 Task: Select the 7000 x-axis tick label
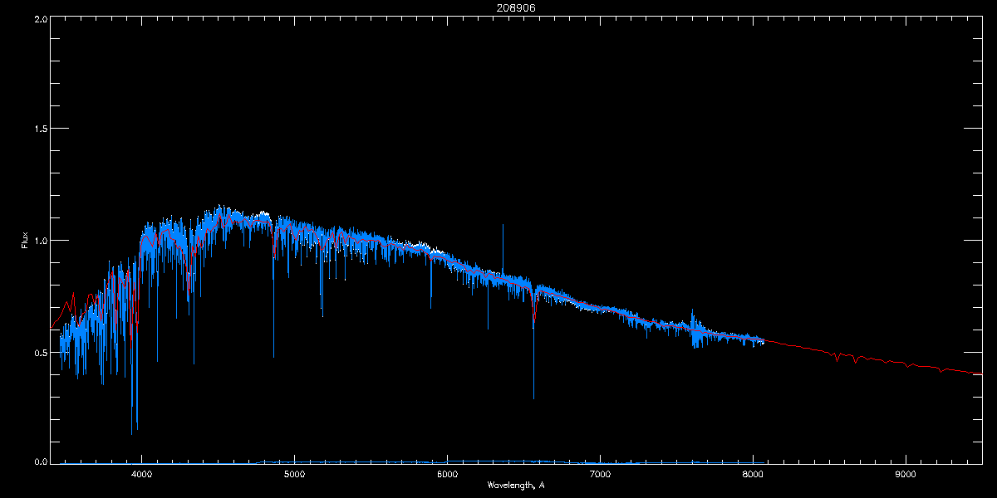pyautogui.click(x=600, y=475)
